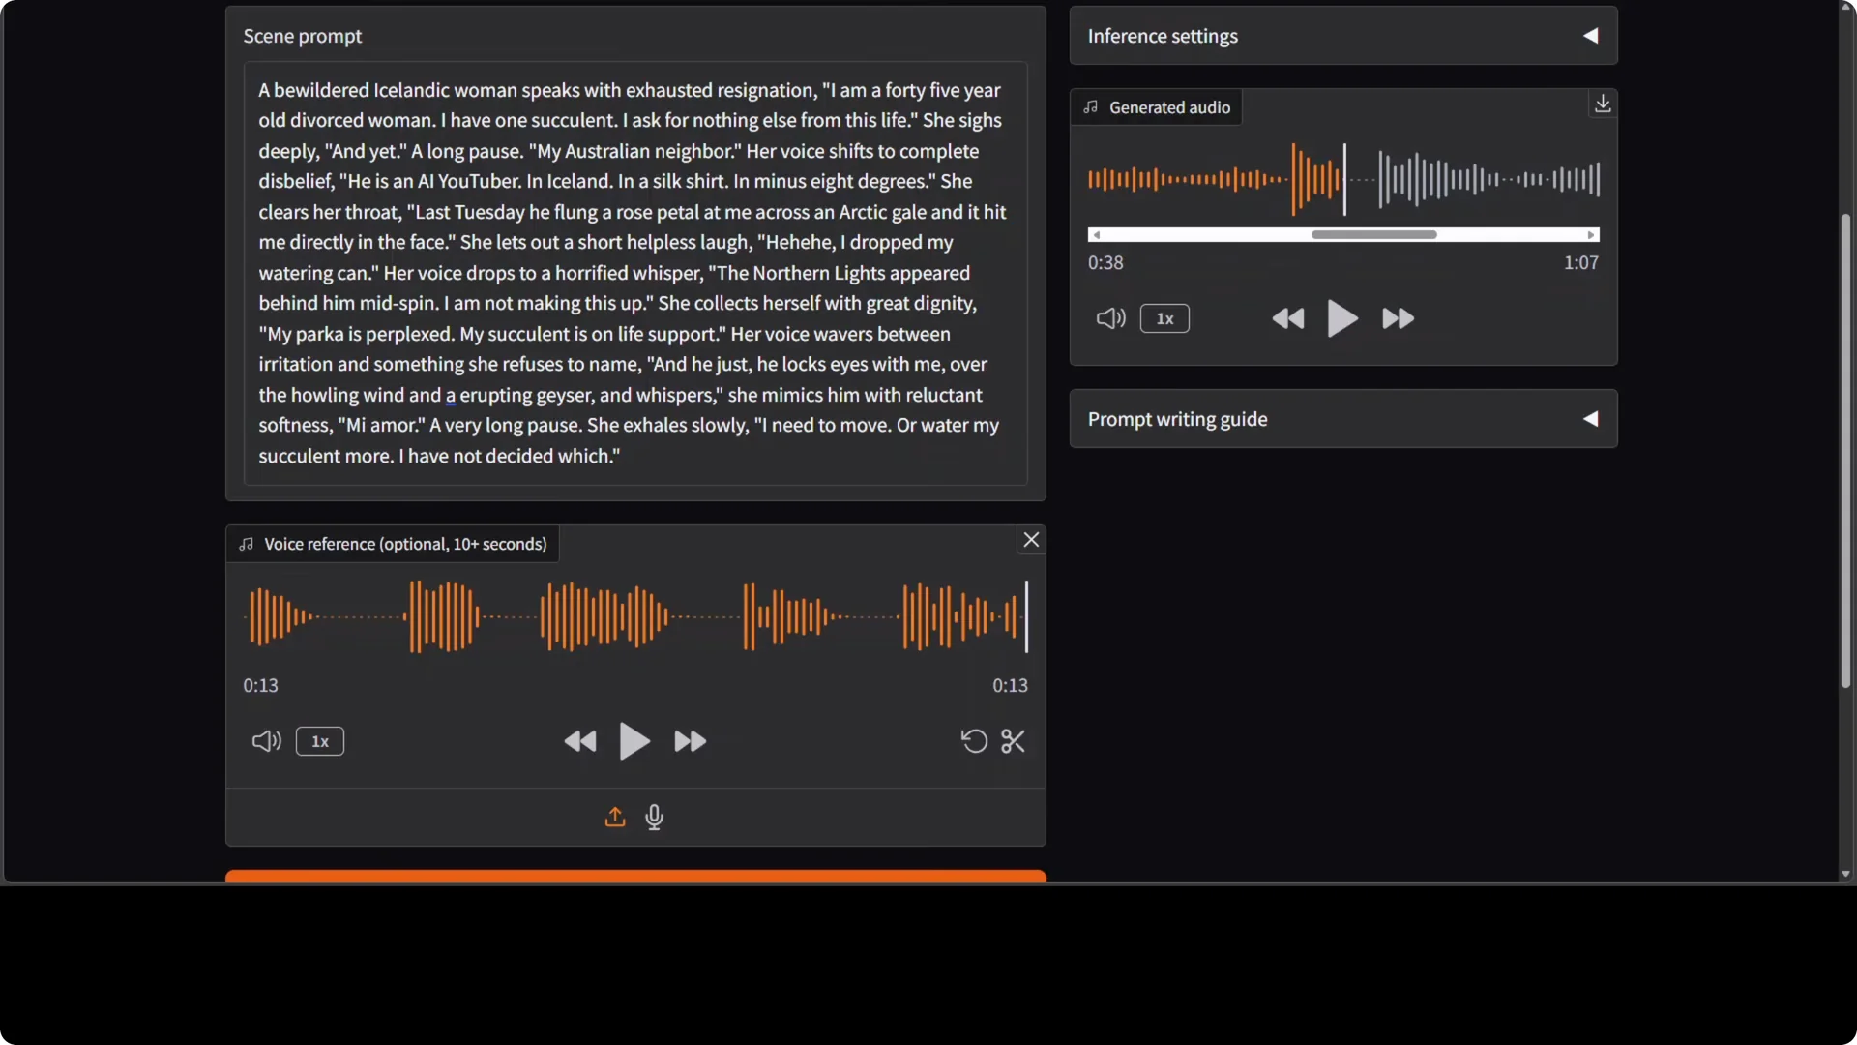1857x1045 pixels.
Task: Click the Scene prompt heading
Action: [x=302, y=36]
